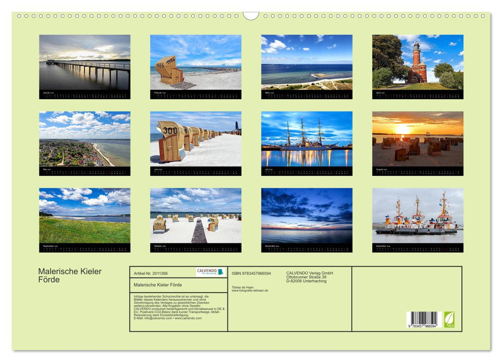Click the Artikel-Nr. 2011266 label
502x362 pixels.
click(x=151, y=274)
